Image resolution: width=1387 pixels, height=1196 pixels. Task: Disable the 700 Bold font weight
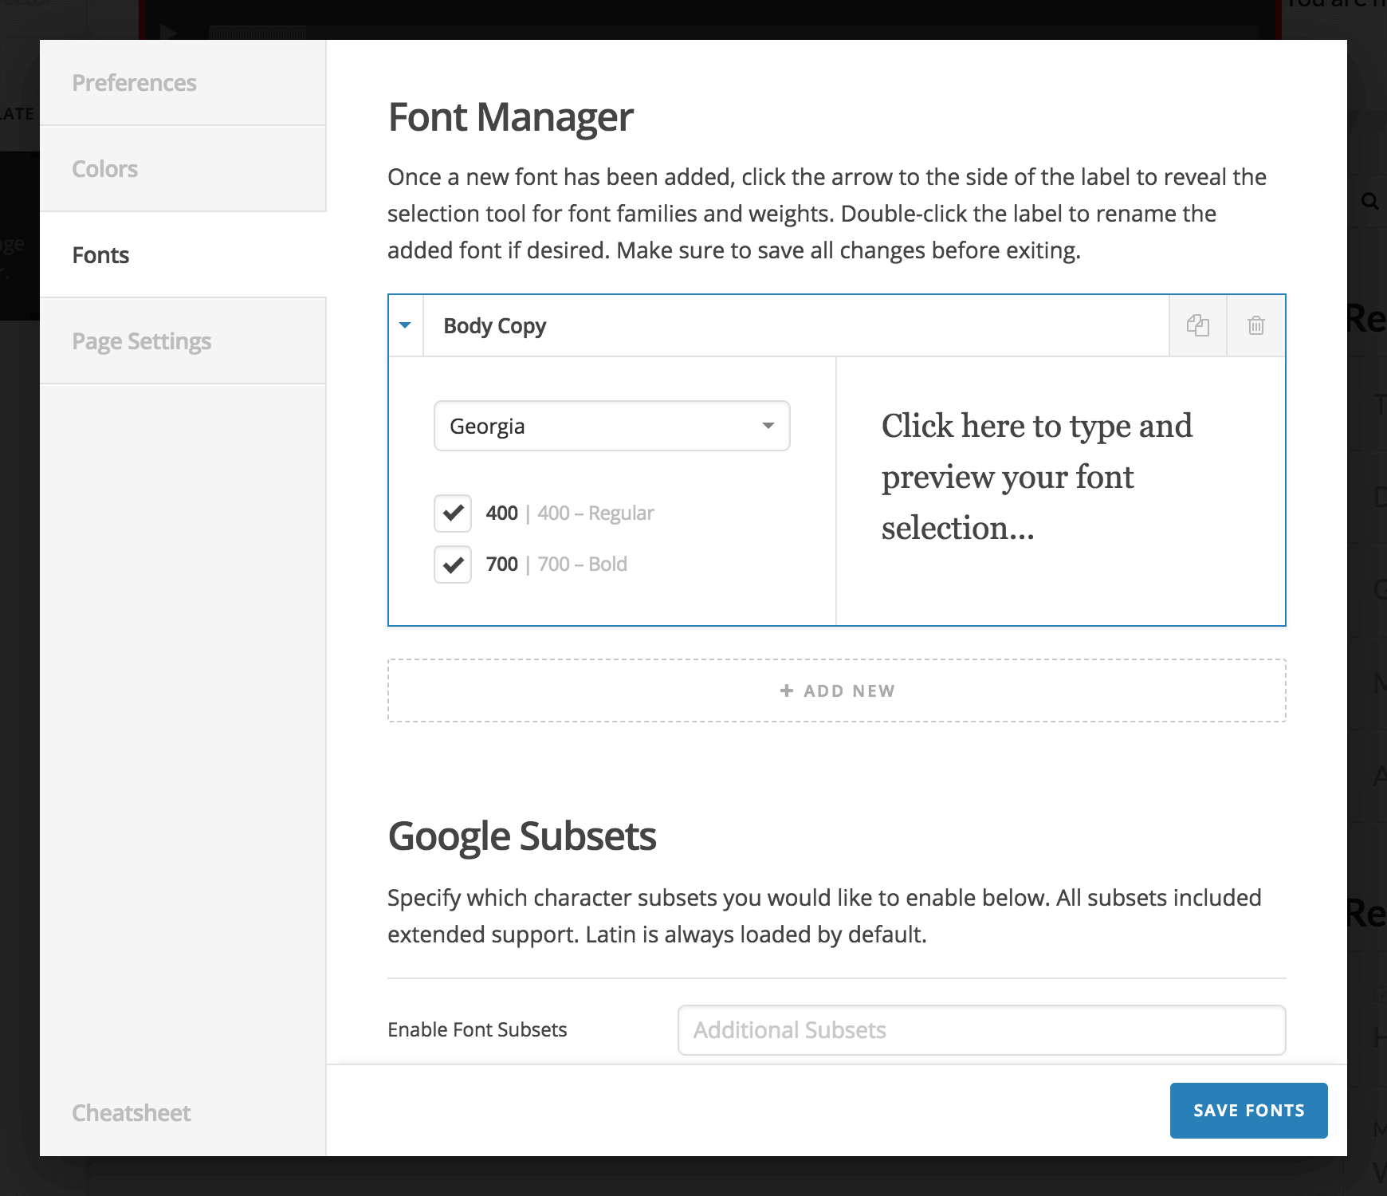point(452,565)
